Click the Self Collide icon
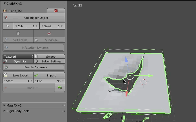Image resolution: width=196 pixels, height=122 pixels. tap(6, 40)
